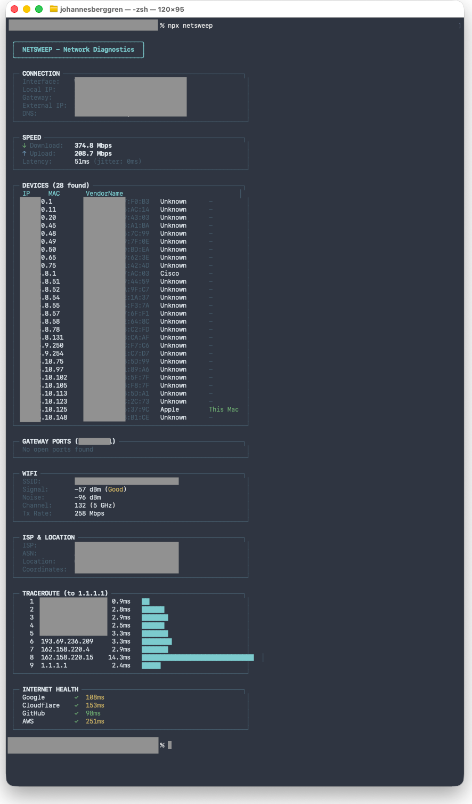Click the Cloudflare latency '153ms'
Viewport: 472px width, 804px height.
click(95, 705)
